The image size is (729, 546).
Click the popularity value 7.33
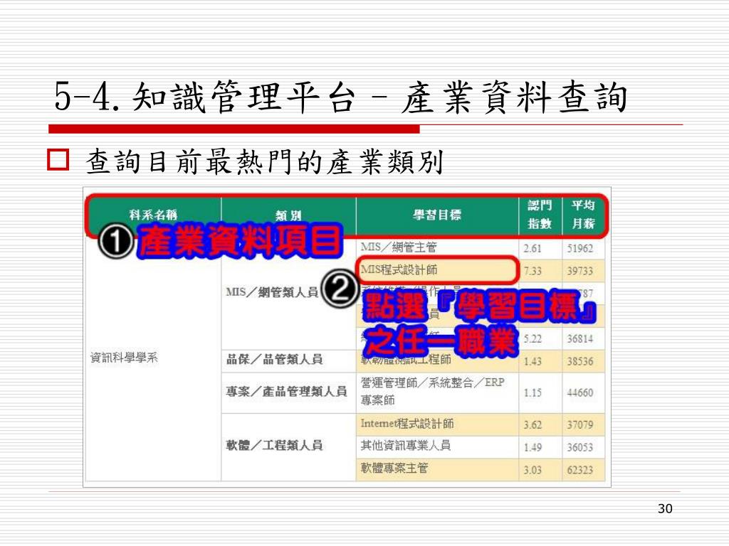click(x=533, y=271)
